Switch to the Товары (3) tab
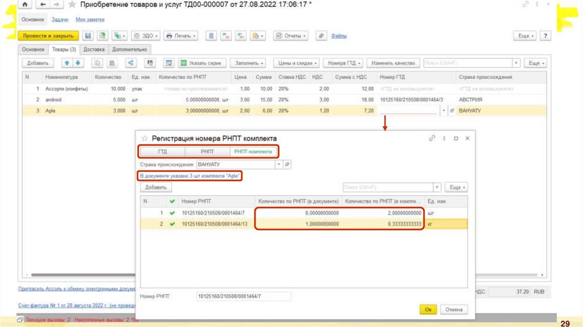Image resolution: width=583 pixels, height=327 pixels. click(x=64, y=49)
